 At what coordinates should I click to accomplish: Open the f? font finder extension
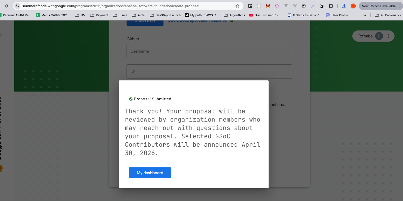(250, 6)
